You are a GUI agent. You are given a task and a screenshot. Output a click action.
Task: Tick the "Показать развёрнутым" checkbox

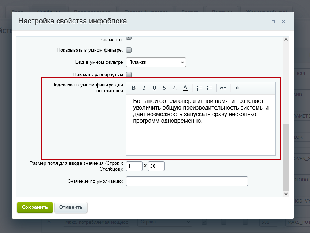click(x=129, y=74)
